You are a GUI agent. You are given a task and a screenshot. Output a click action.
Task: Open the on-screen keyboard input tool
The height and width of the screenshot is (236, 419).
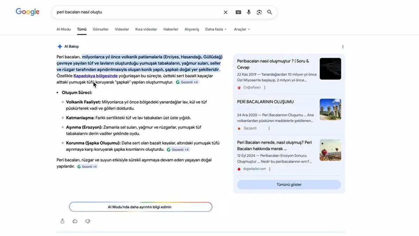pyautogui.click(x=238, y=12)
